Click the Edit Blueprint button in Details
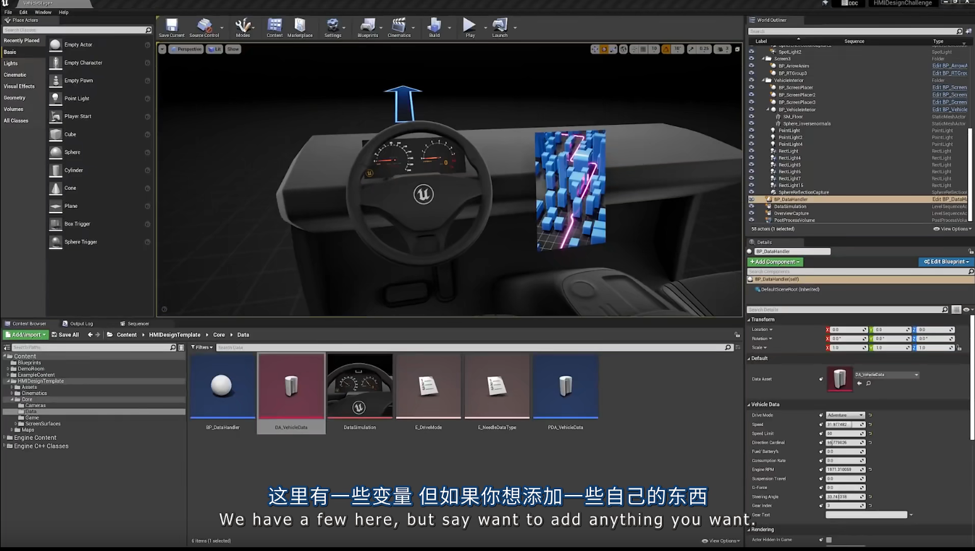 click(946, 262)
